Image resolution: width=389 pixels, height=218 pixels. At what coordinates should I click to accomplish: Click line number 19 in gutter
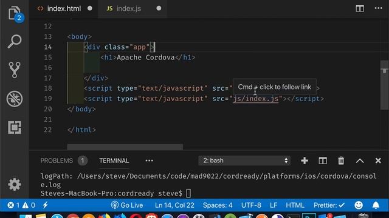(48, 99)
